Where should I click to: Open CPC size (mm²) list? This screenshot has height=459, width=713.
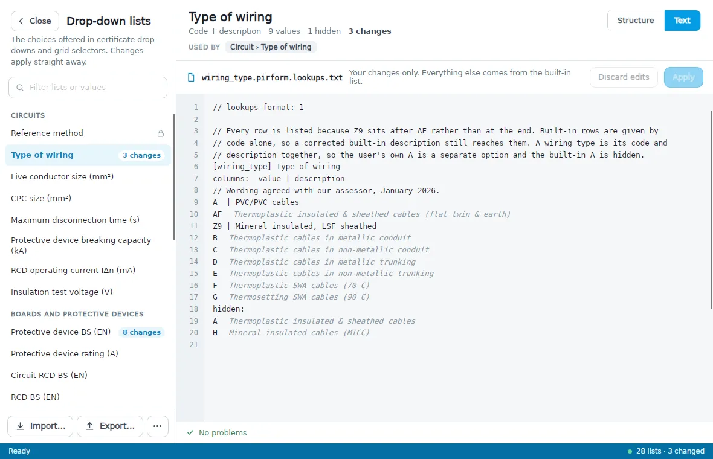tap(88, 199)
